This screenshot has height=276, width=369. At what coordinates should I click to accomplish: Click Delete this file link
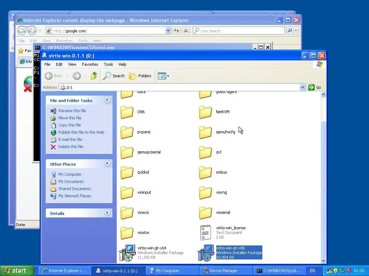click(71, 147)
